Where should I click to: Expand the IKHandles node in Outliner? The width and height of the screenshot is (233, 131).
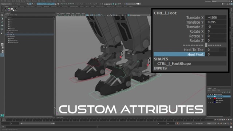click(7, 36)
